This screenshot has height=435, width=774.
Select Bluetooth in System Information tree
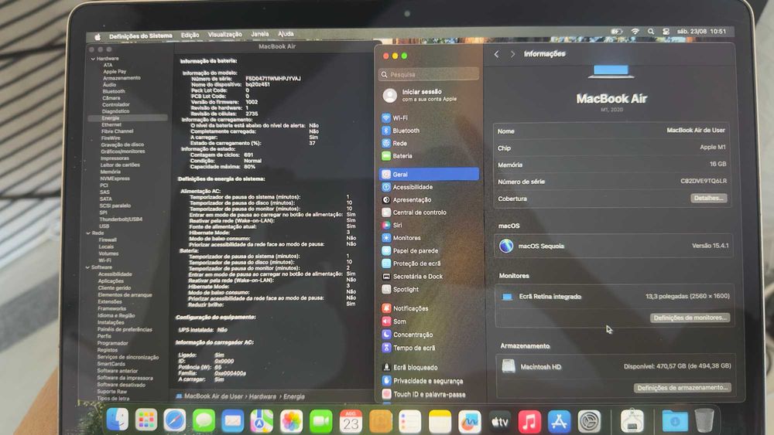pyautogui.click(x=114, y=91)
